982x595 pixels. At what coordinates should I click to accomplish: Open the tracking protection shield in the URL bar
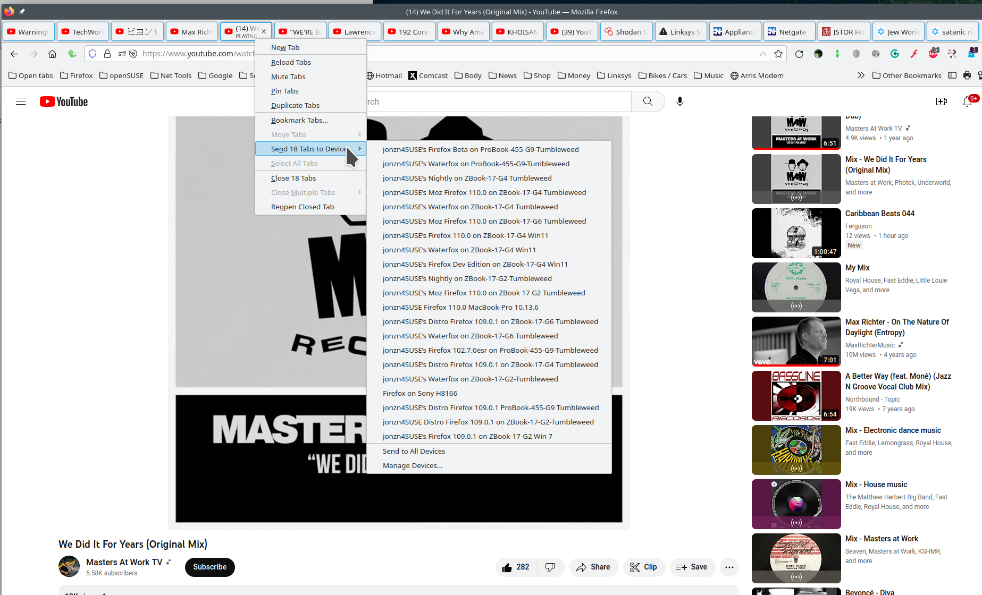[93, 54]
